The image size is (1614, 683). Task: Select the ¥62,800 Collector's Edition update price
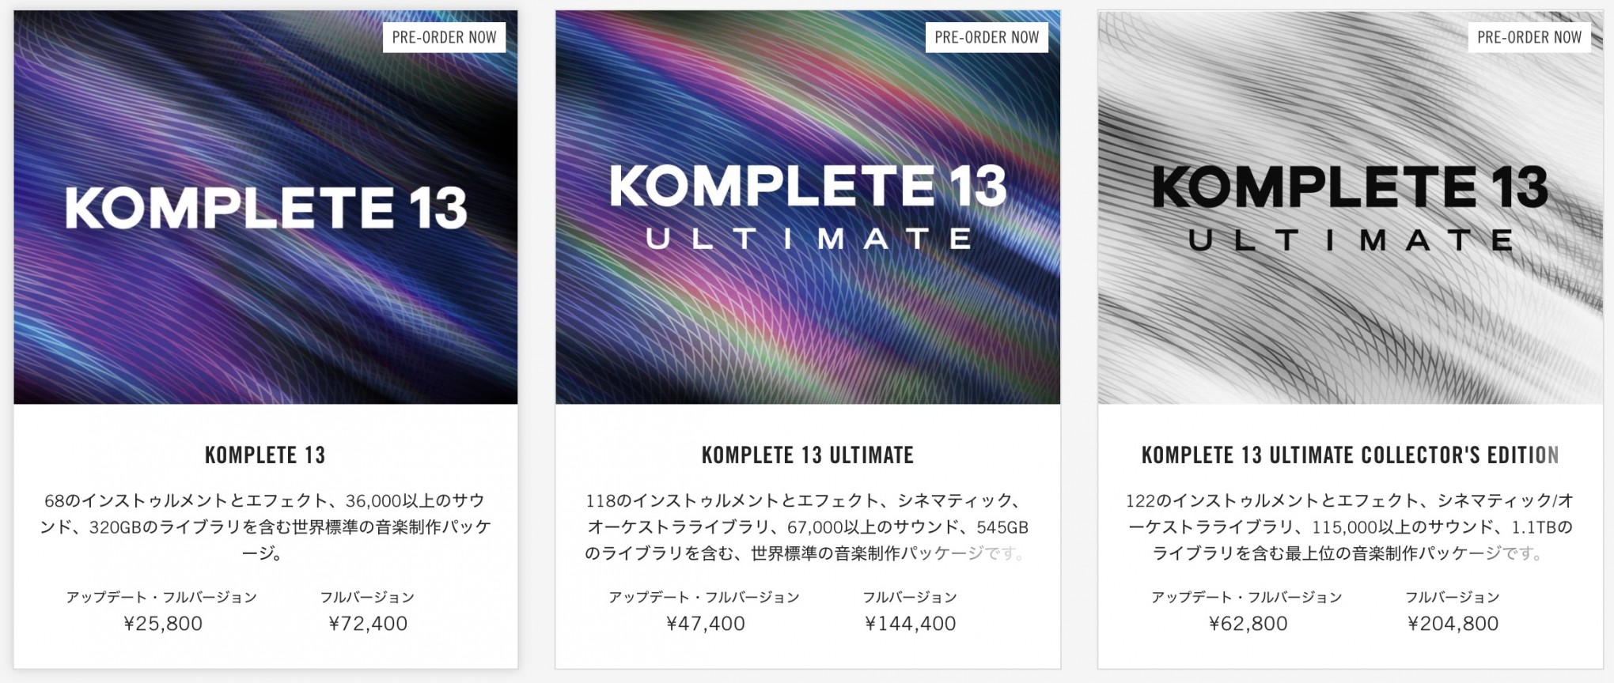(1248, 624)
